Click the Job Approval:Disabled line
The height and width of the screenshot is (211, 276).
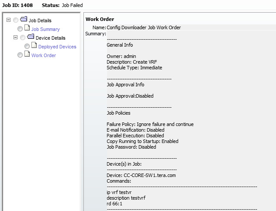(130, 96)
